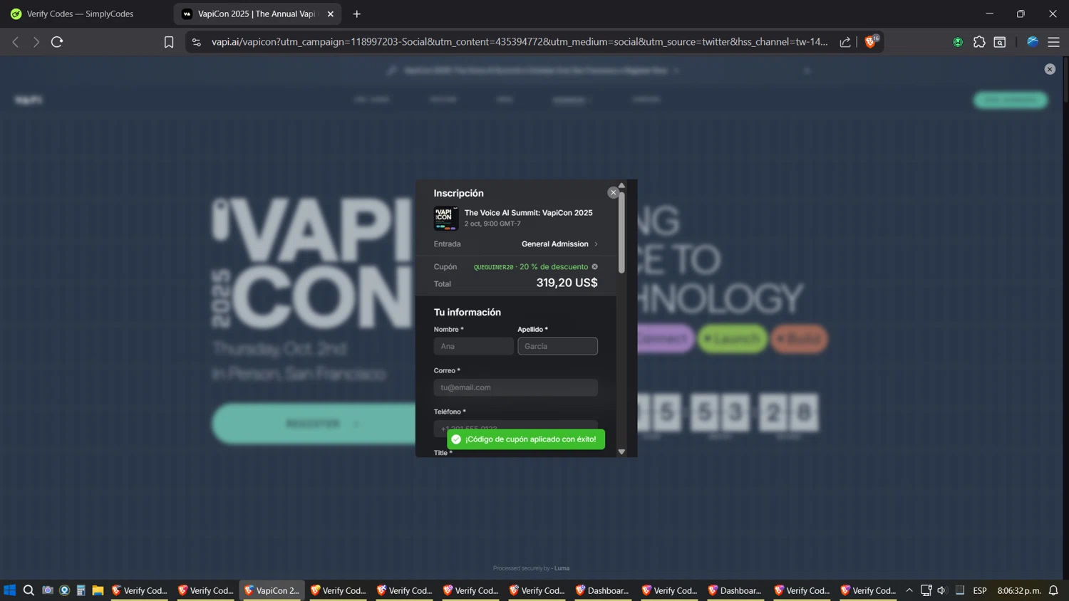Bookmark this page with the bookmark icon
This screenshot has width=1069, height=601.
[169, 42]
